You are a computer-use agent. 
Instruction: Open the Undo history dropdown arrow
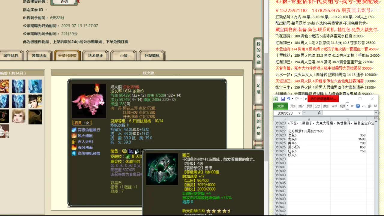pos(292,99)
